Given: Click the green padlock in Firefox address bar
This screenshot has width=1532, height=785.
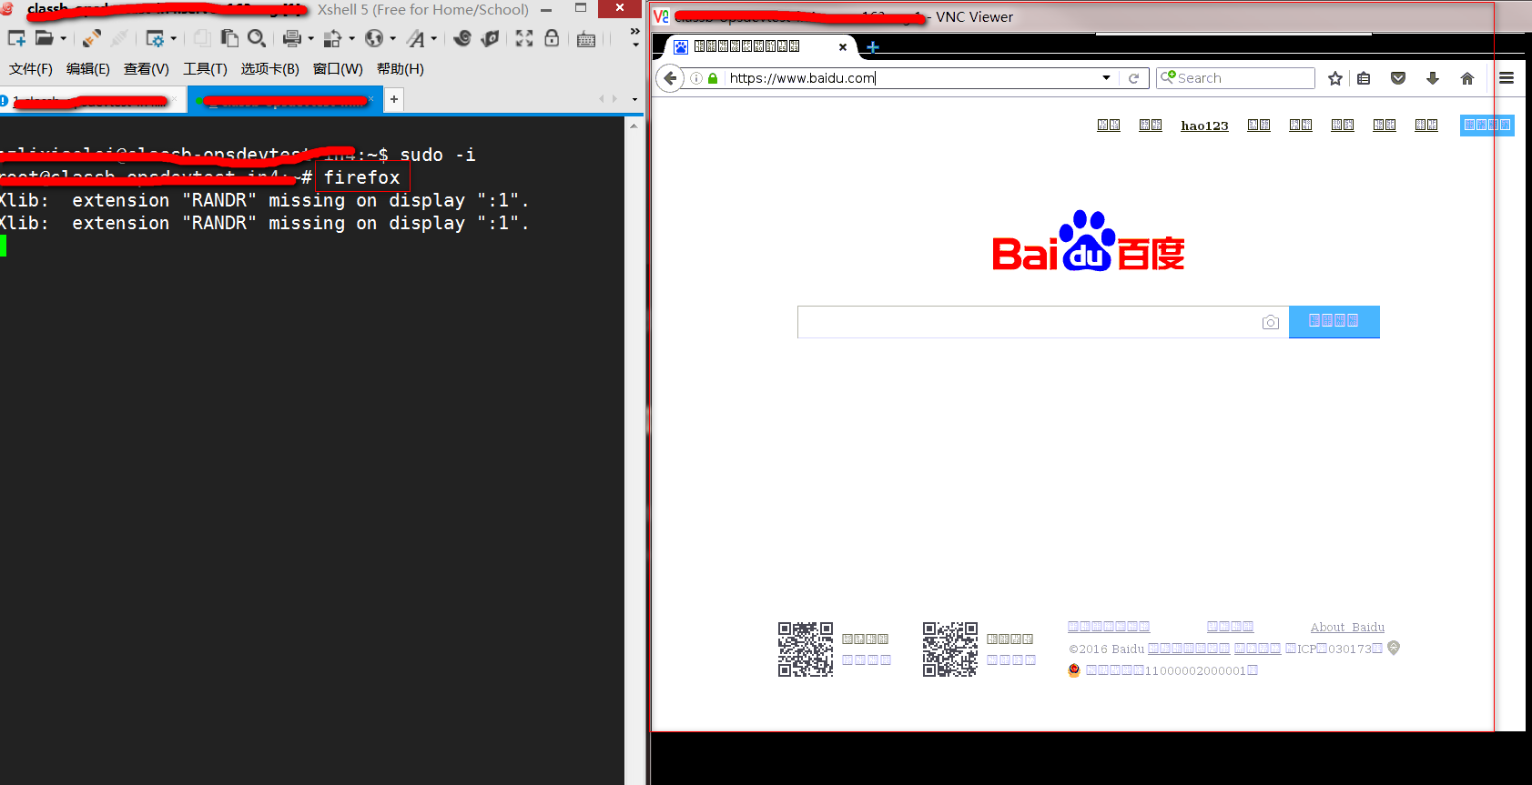Looking at the screenshot, I should click(713, 78).
